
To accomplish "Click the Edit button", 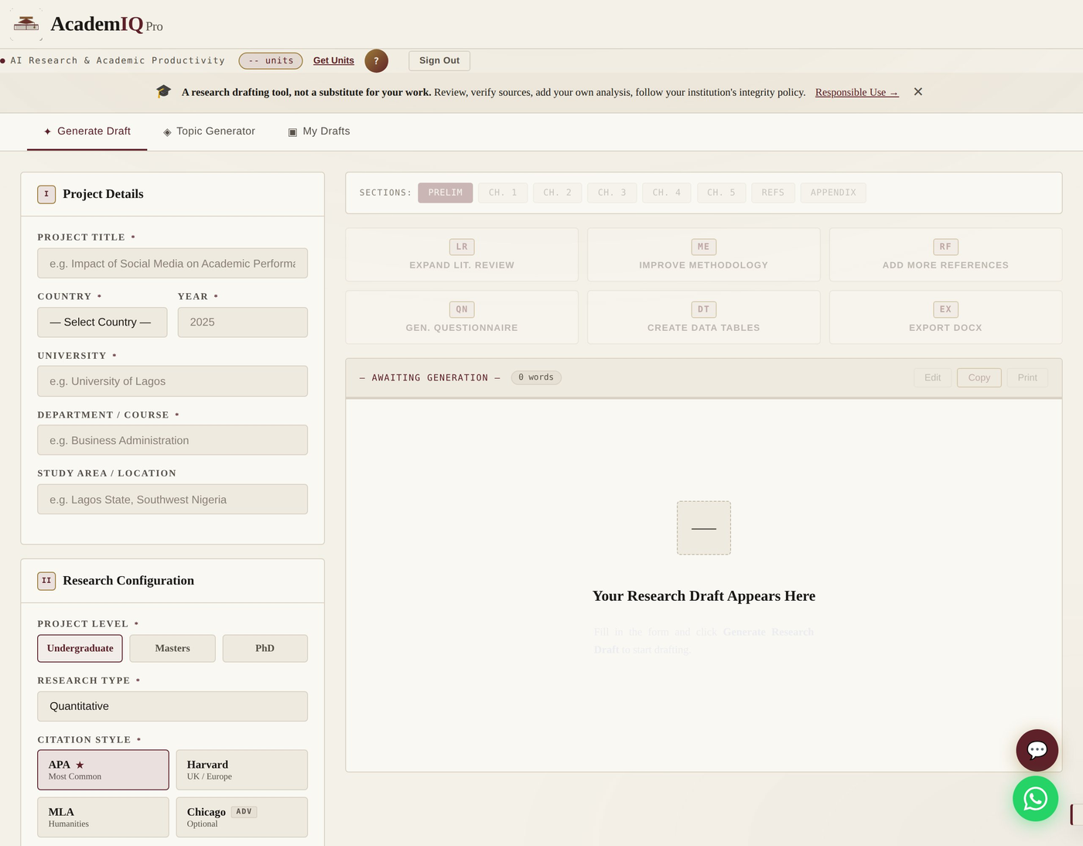I will (x=933, y=377).
